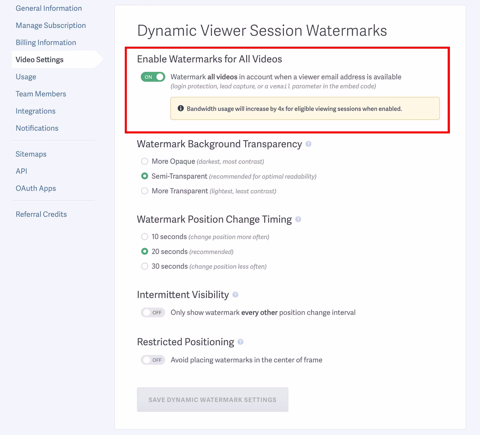Click info icon in bandwidth usage notice
The image size is (480, 435).
pyautogui.click(x=181, y=108)
